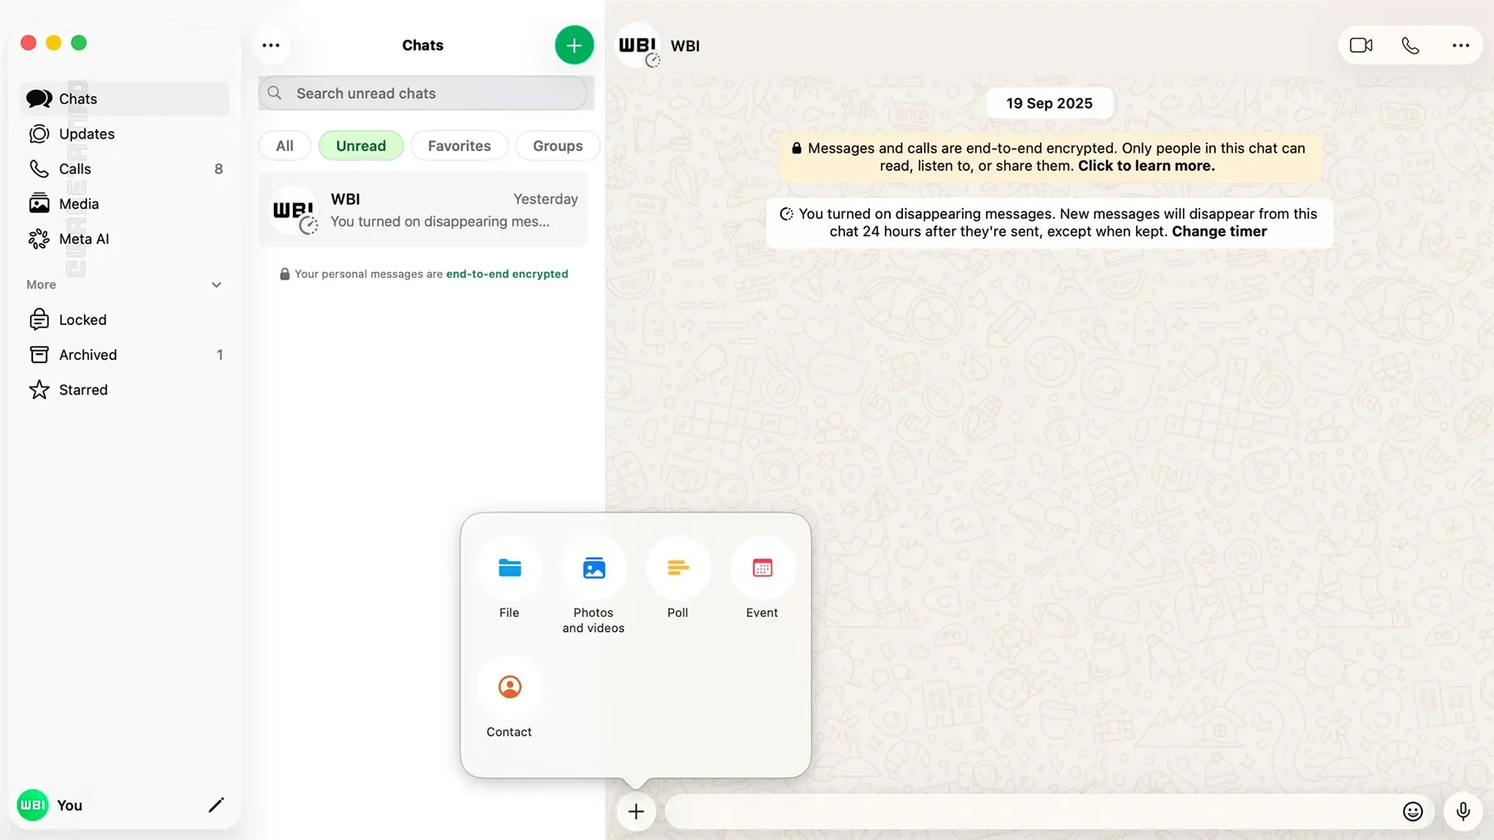1494x840 pixels.
Task: Edit profile with the pencil icon
Action: (x=216, y=805)
